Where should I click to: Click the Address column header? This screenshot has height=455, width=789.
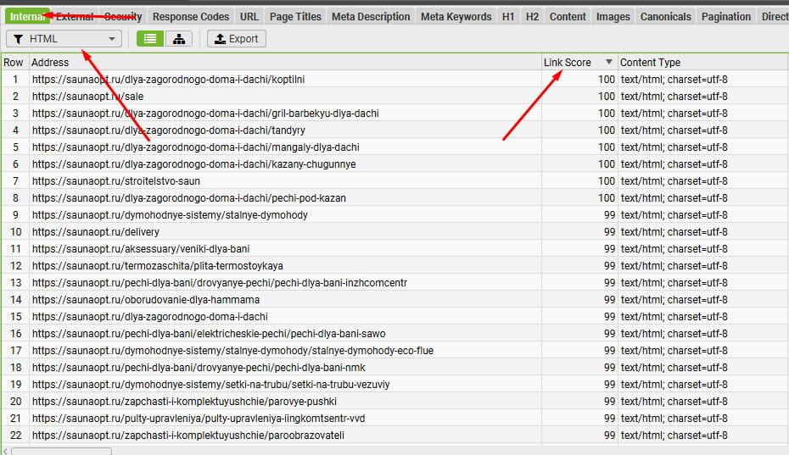point(285,63)
